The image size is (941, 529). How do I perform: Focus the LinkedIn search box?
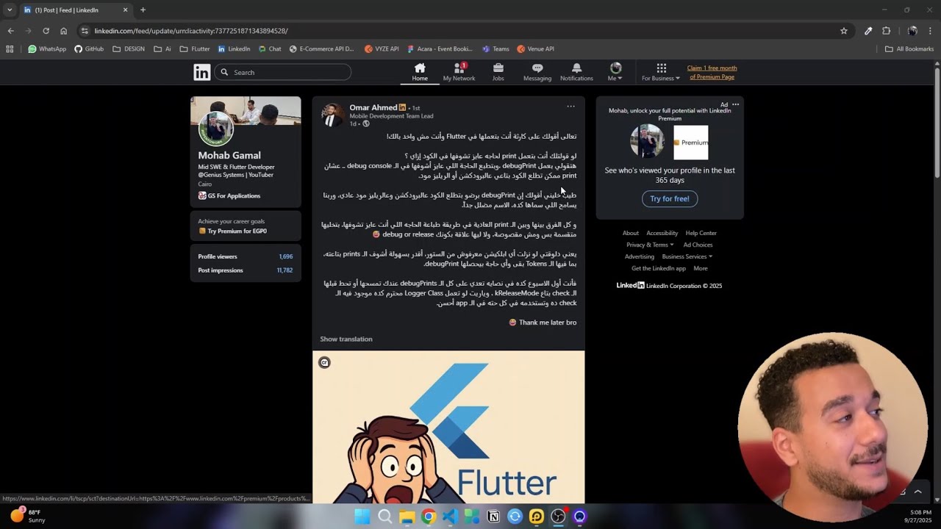tap(284, 72)
